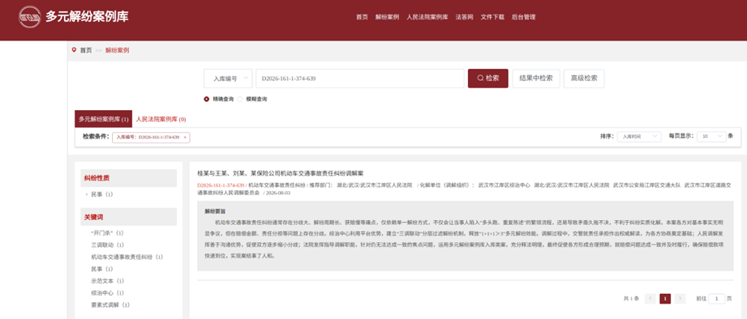Click page number 1 button
The height and width of the screenshot is (319, 747).
(665, 299)
